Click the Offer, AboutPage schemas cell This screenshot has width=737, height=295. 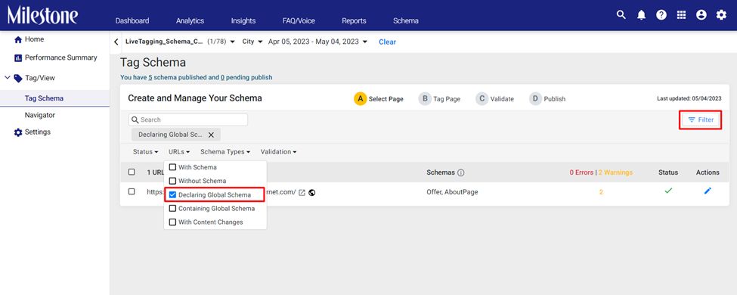[x=452, y=192]
